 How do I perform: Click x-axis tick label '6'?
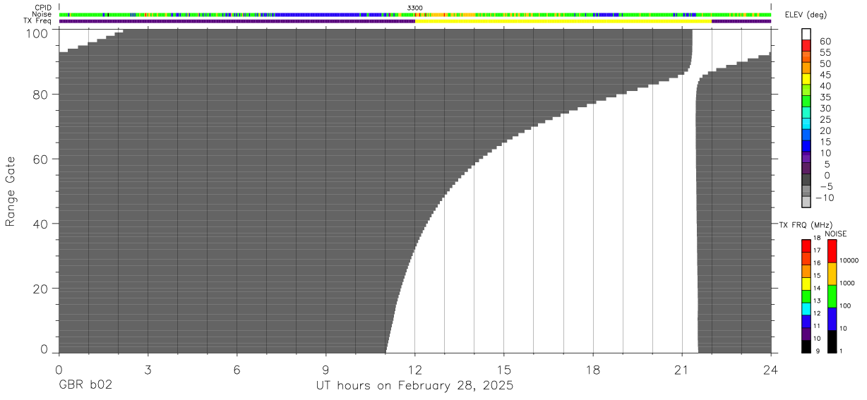pyautogui.click(x=237, y=369)
